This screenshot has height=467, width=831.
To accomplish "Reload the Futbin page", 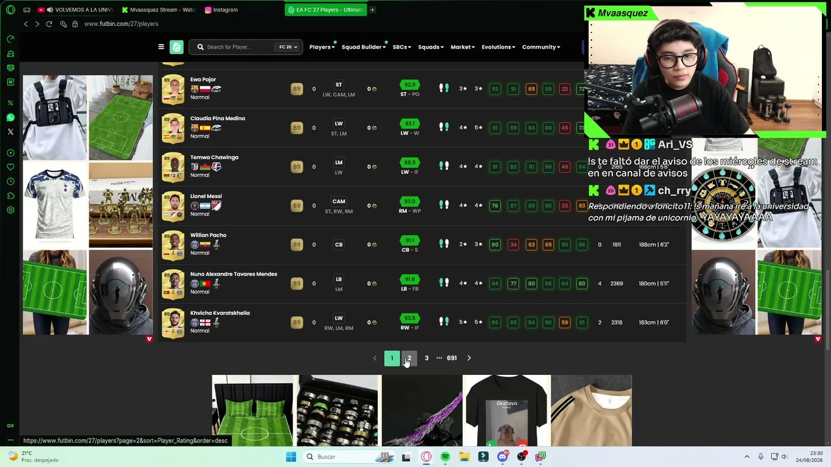I will point(49,24).
